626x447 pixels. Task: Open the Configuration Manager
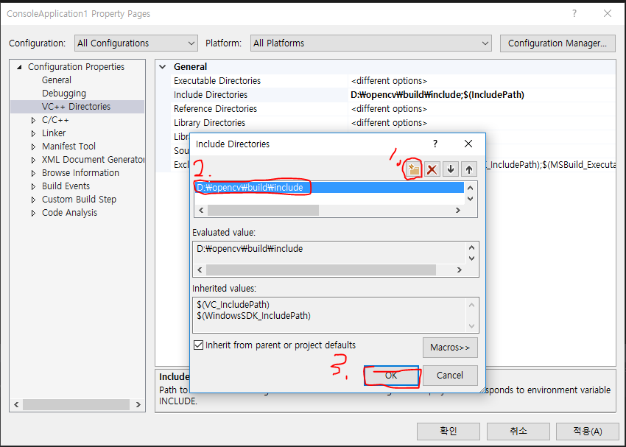(558, 43)
